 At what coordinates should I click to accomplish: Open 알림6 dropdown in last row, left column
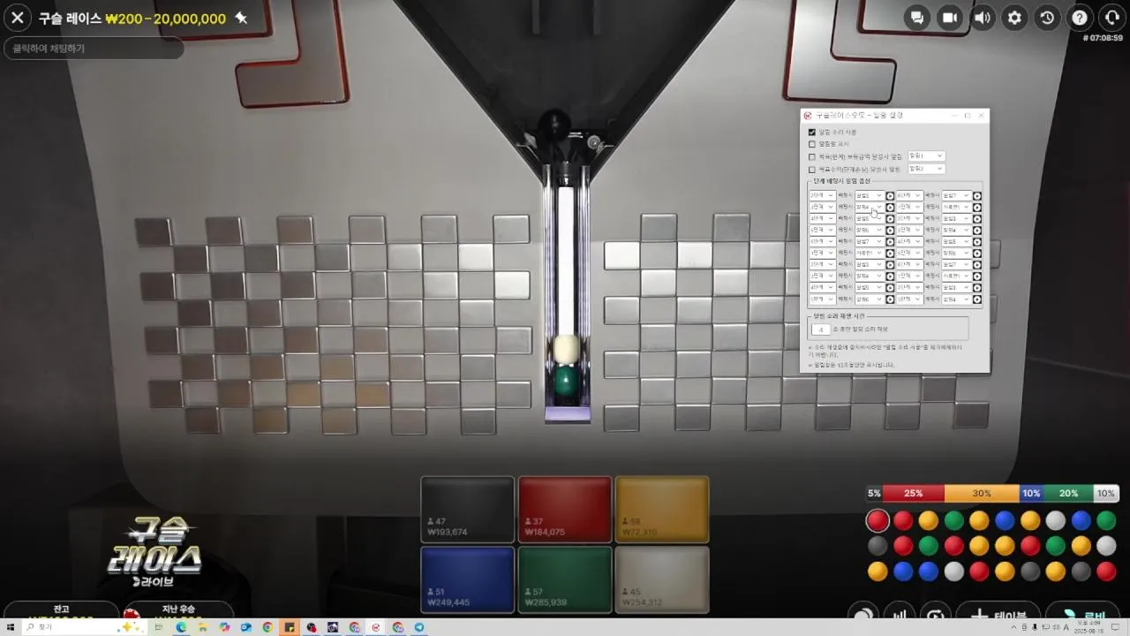point(870,299)
